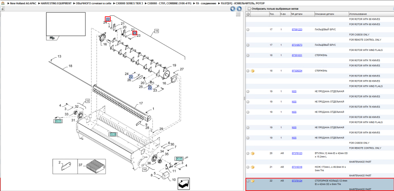
Task: Select boxed callout 12 on the diagram
Action: 87,101
